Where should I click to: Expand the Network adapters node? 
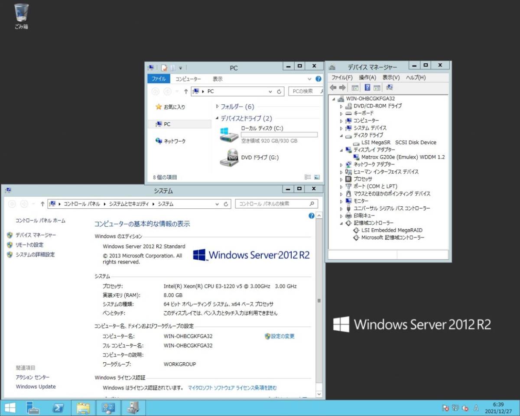coord(341,165)
